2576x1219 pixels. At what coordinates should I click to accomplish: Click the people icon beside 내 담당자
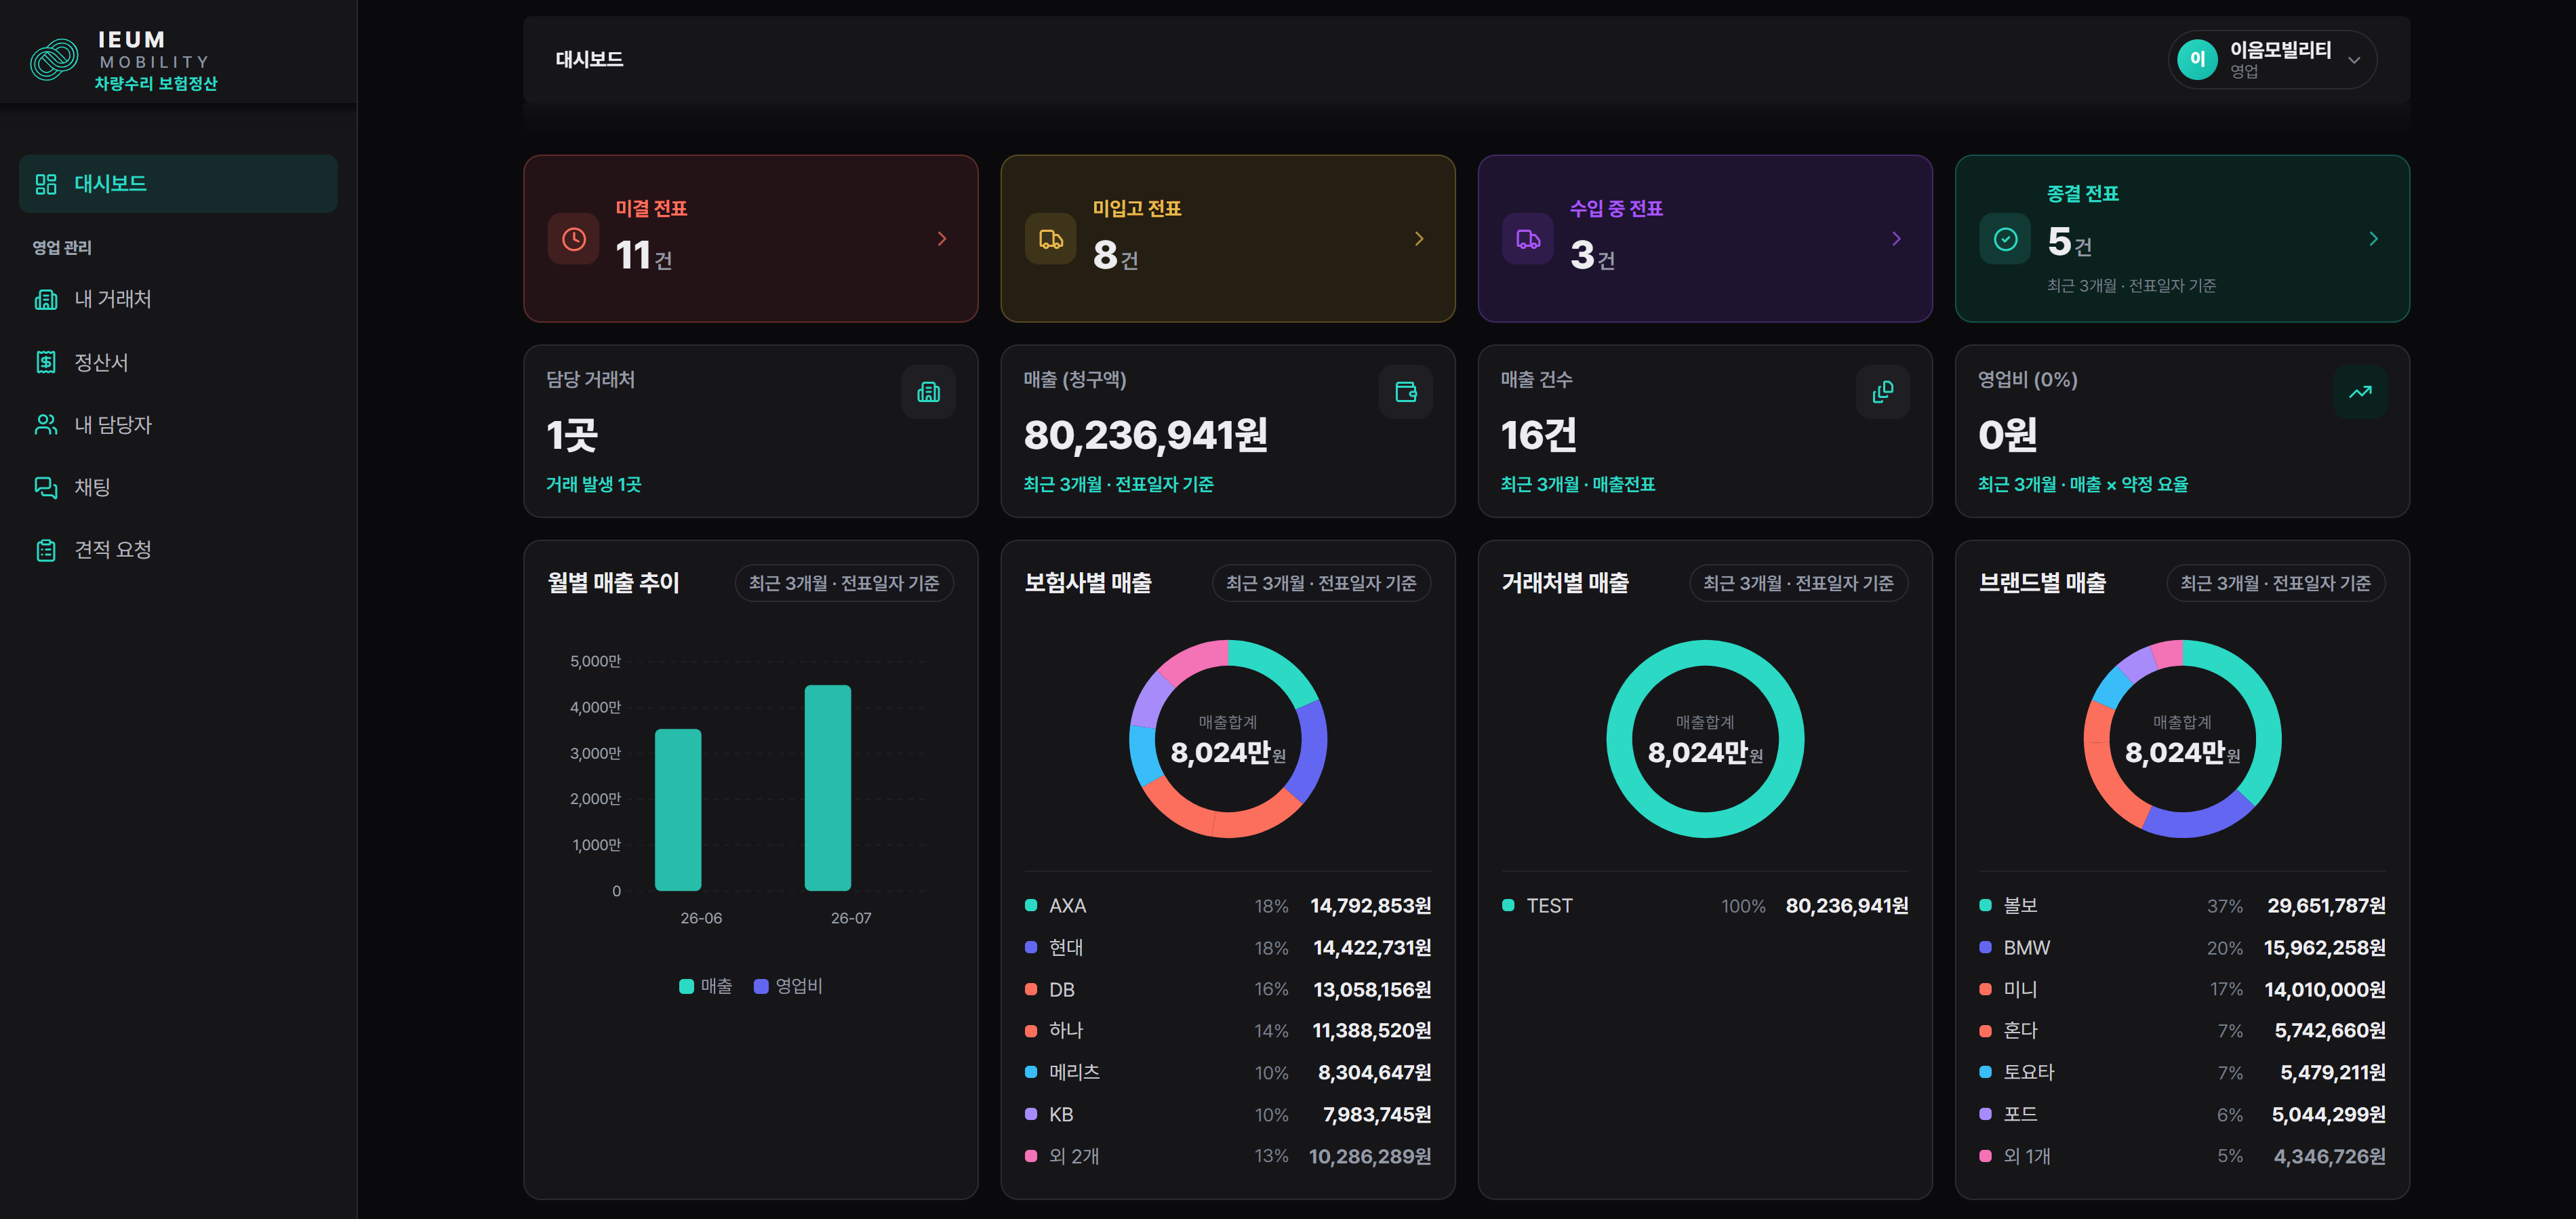[46, 425]
